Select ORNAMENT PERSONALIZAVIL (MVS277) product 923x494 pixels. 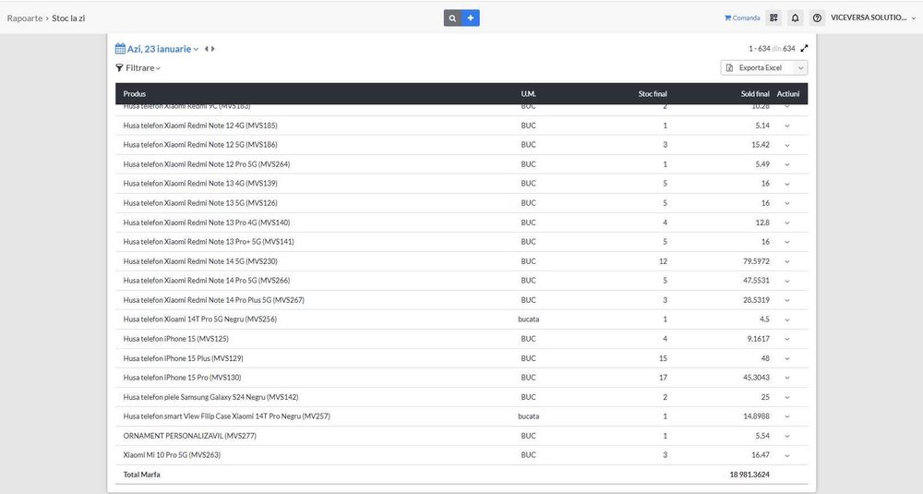tap(189, 436)
